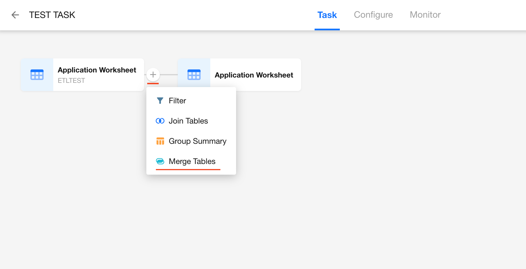Open the destination Application Worksheet node
526x269 pixels.
254,75
